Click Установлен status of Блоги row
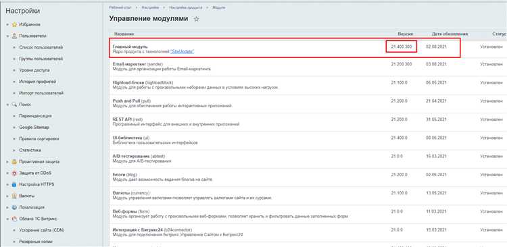The width and height of the screenshot is (507, 247). (x=491, y=175)
